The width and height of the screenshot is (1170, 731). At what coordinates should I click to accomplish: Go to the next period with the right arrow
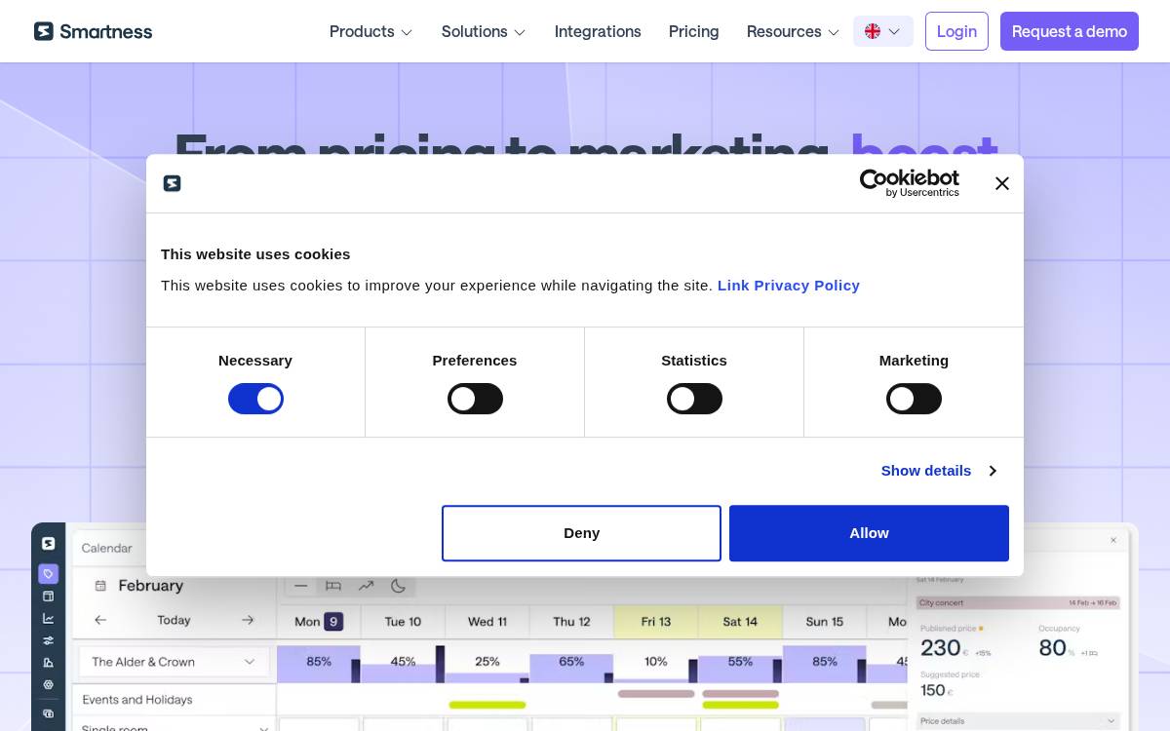(x=248, y=620)
